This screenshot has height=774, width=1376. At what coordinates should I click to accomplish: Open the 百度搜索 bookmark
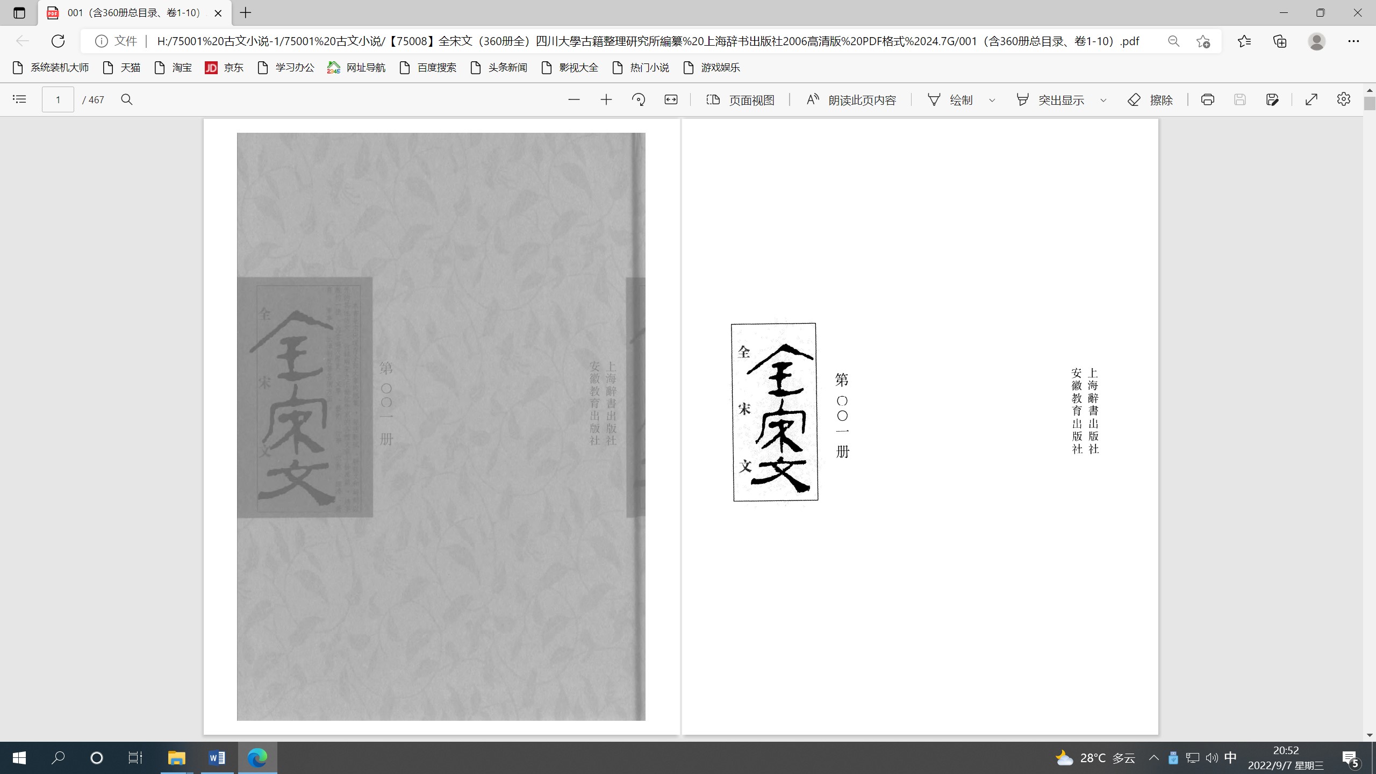428,68
